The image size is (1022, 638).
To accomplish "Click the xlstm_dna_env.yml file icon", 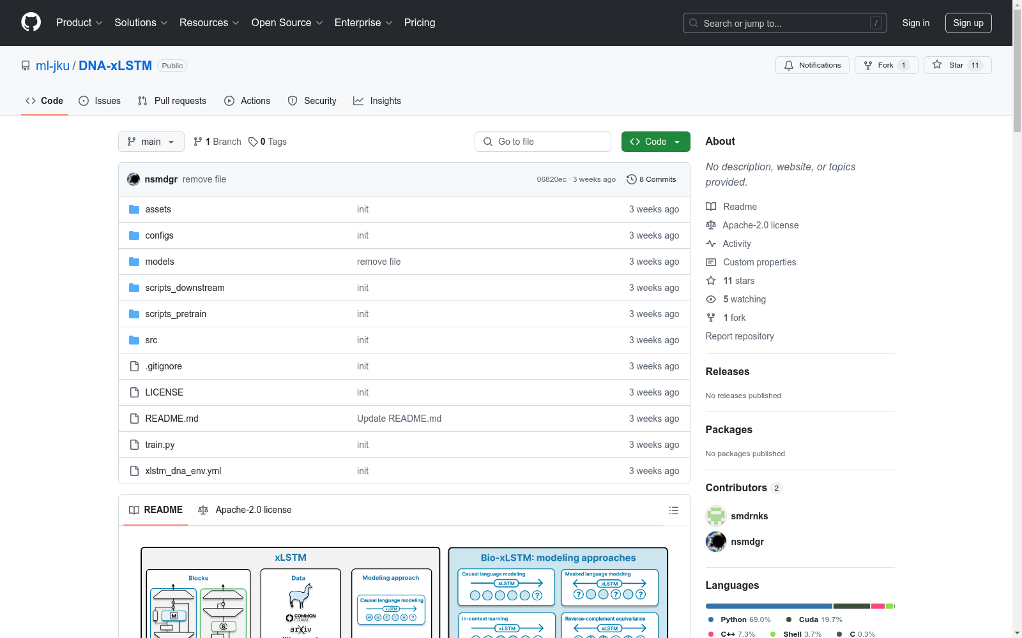I will coord(134,471).
